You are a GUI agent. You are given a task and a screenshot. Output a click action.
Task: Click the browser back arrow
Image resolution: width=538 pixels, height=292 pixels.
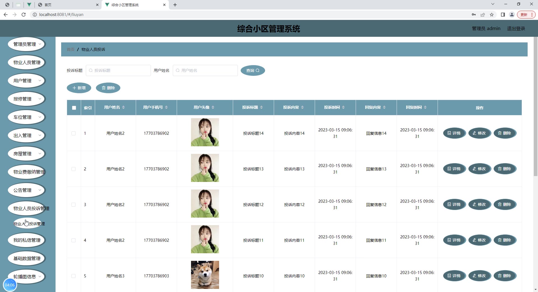pyautogui.click(x=6, y=15)
